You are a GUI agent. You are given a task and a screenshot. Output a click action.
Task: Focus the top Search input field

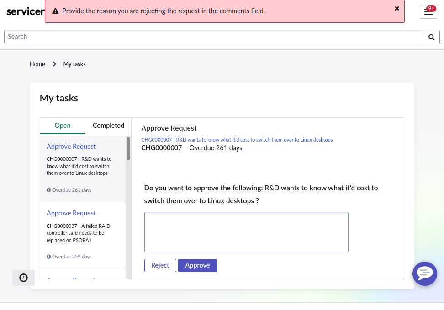[214, 37]
